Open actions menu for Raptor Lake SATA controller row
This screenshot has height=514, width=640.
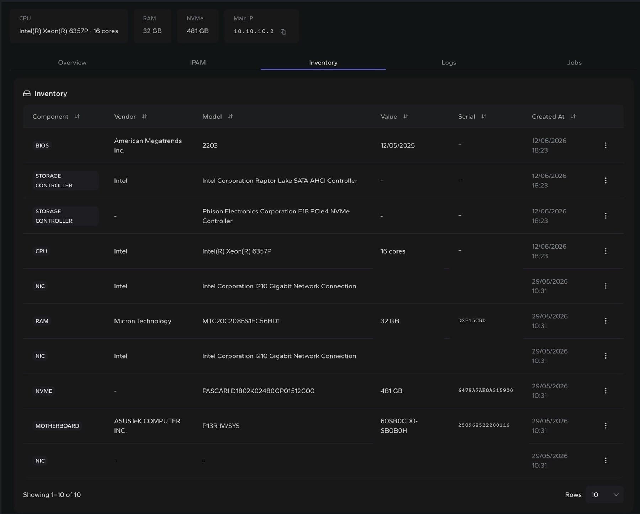click(x=606, y=180)
